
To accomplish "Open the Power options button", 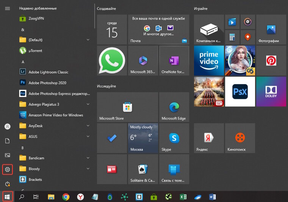I will 7,184.
